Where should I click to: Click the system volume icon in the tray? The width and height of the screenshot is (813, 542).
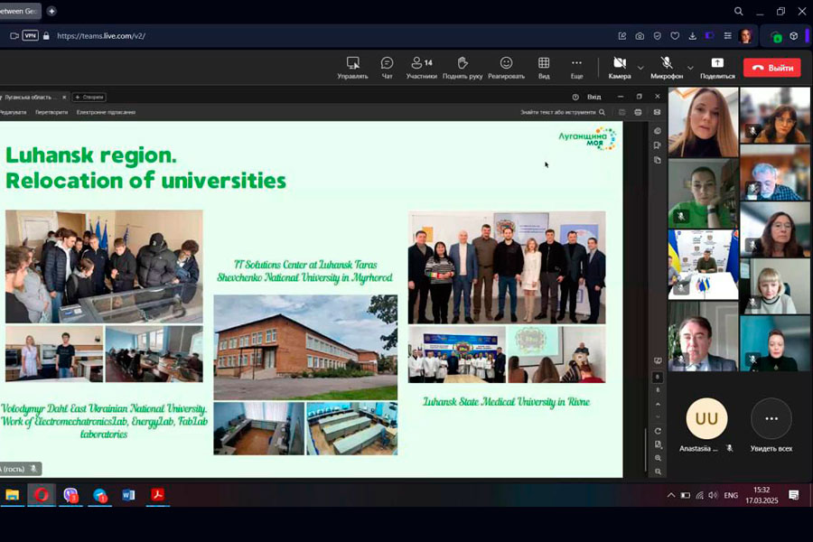click(x=713, y=495)
